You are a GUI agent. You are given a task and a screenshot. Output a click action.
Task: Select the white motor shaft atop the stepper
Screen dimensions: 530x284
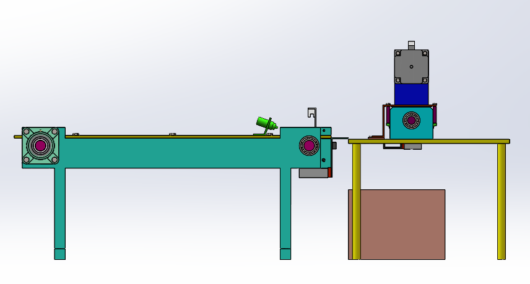(x=411, y=45)
